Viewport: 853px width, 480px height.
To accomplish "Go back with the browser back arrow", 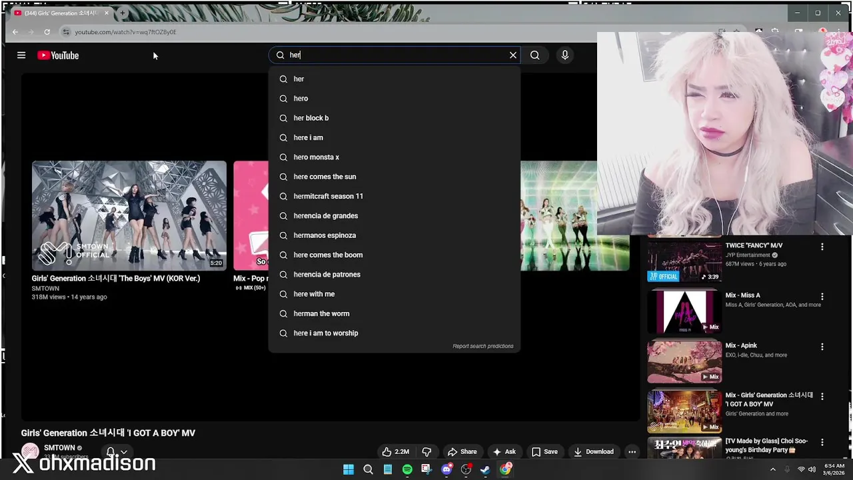I will 15,32.
